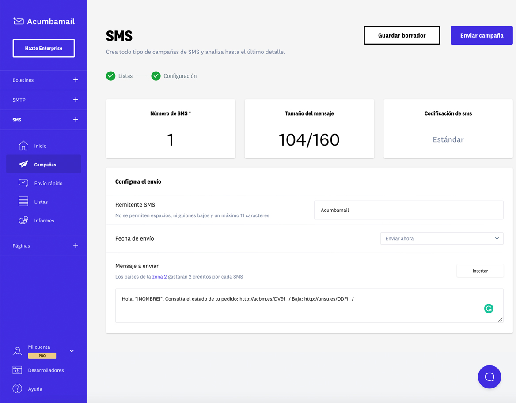Open Ayuda question mark icon
Viewport: 516px width, 403px height.
[17, 388]
